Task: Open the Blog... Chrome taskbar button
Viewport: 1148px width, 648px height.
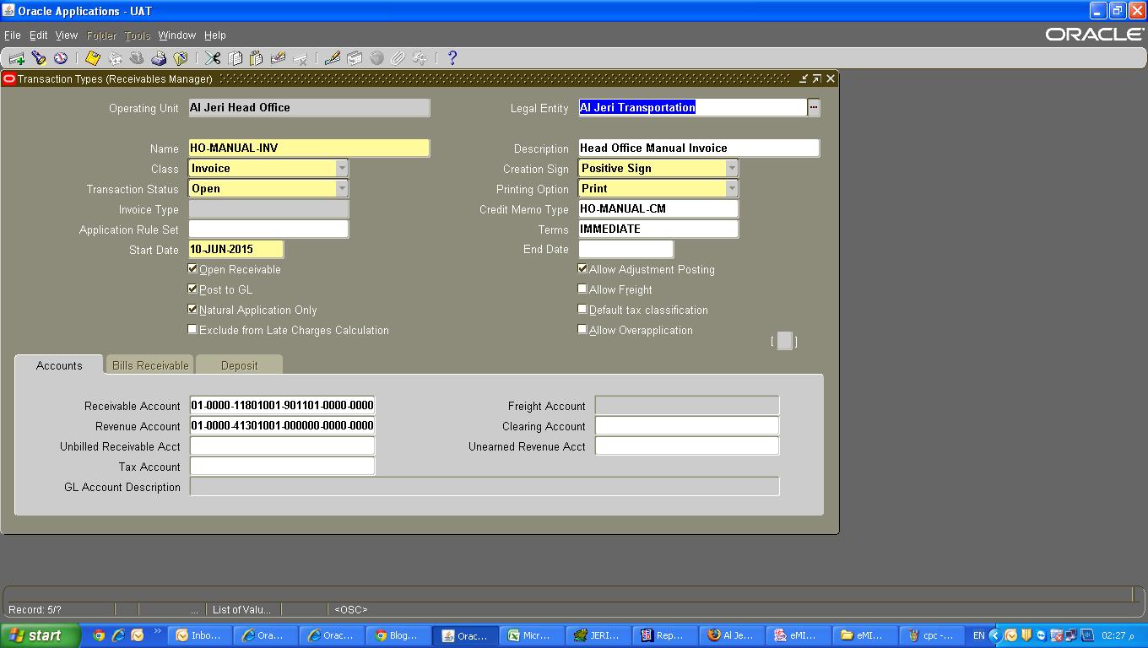Action: pyautogui.click(x=399, y=635)
